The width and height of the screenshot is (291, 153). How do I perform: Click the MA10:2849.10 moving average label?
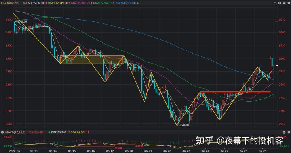tap(59, 3)
